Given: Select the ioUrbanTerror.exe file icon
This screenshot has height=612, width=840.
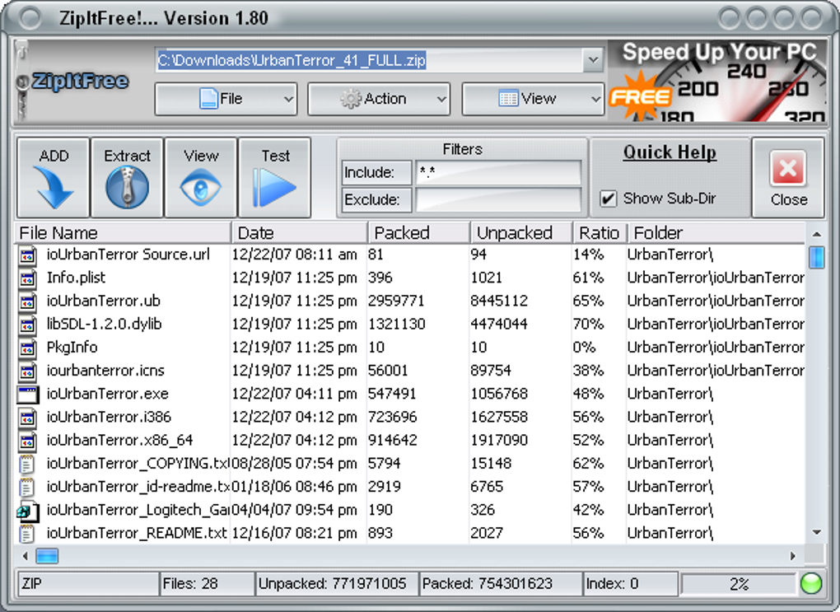Looking at the screenshot, I should (x=27, y=395).
